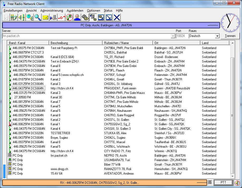
Task: Click the PC status icon left of PTT
Action: click(x=210, y=182)
